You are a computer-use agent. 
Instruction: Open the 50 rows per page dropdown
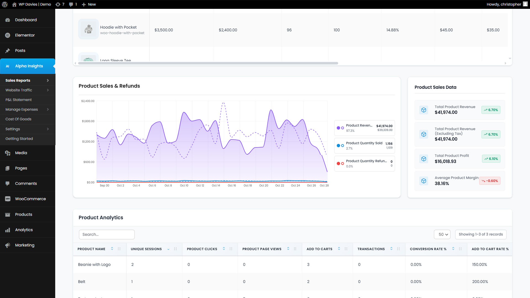[442, 235]
